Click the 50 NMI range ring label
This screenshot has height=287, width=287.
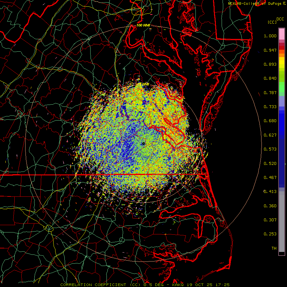coord(143,84)
